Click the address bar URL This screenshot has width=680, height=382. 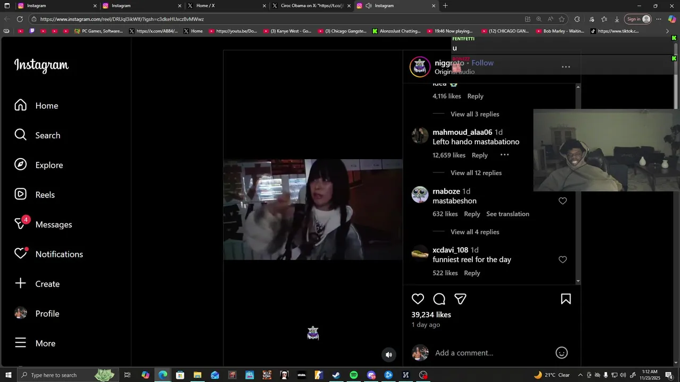point(122,19)
